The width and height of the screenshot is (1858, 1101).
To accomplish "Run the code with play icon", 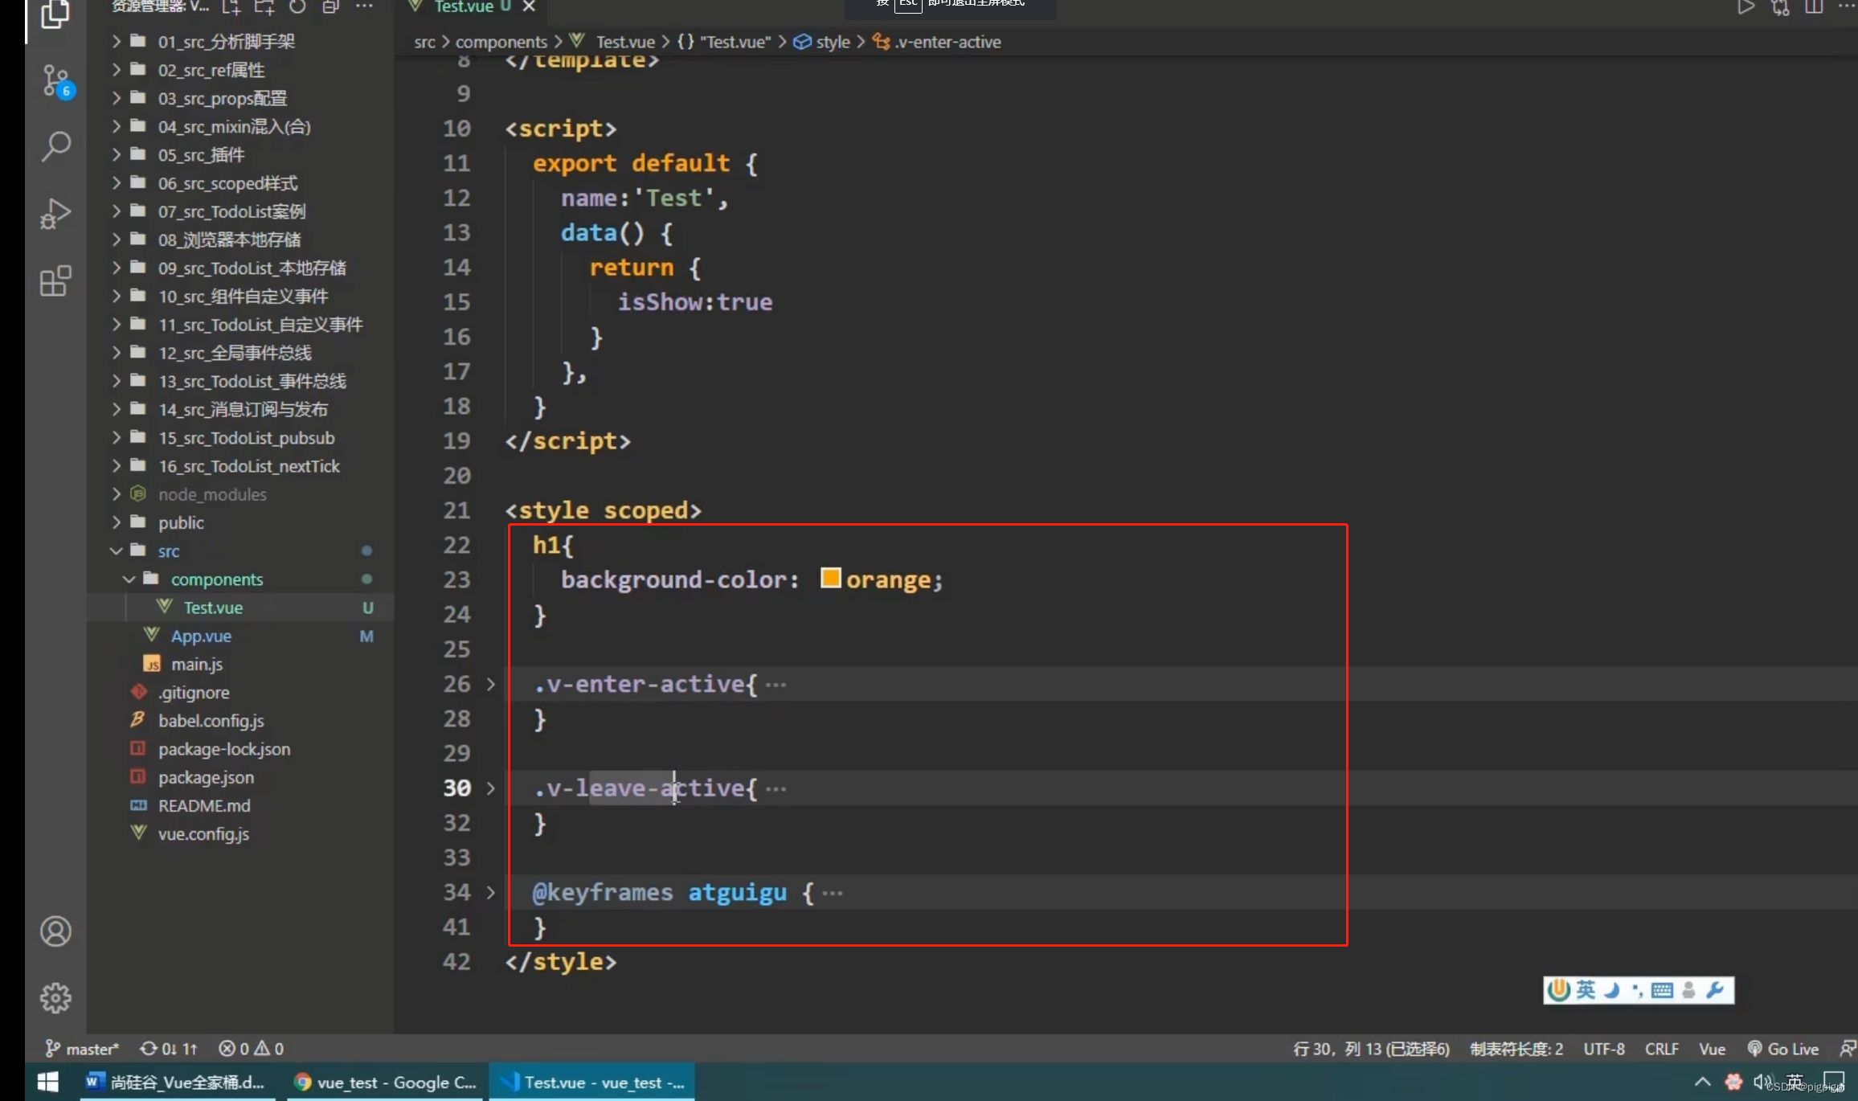I will [x=1745, y=7].
